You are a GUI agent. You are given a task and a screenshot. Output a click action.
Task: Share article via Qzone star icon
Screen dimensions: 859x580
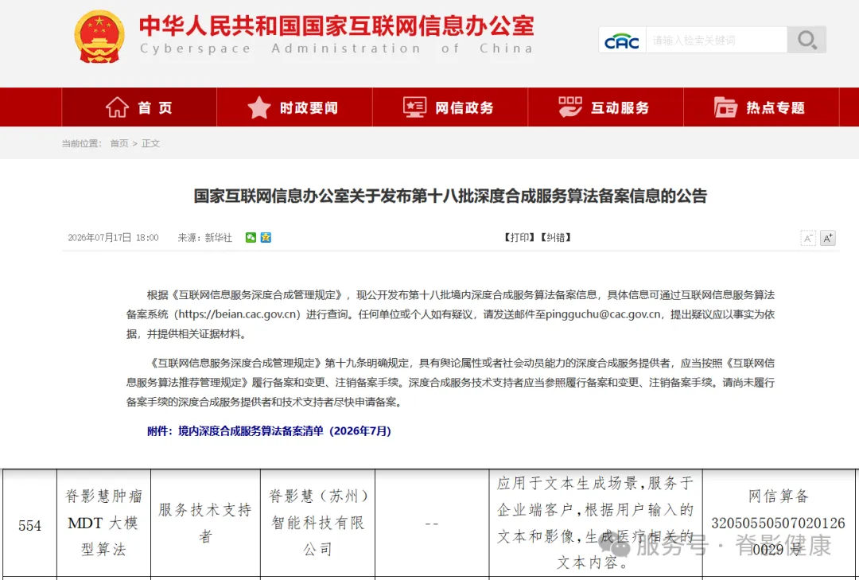[x=266, y=237]
